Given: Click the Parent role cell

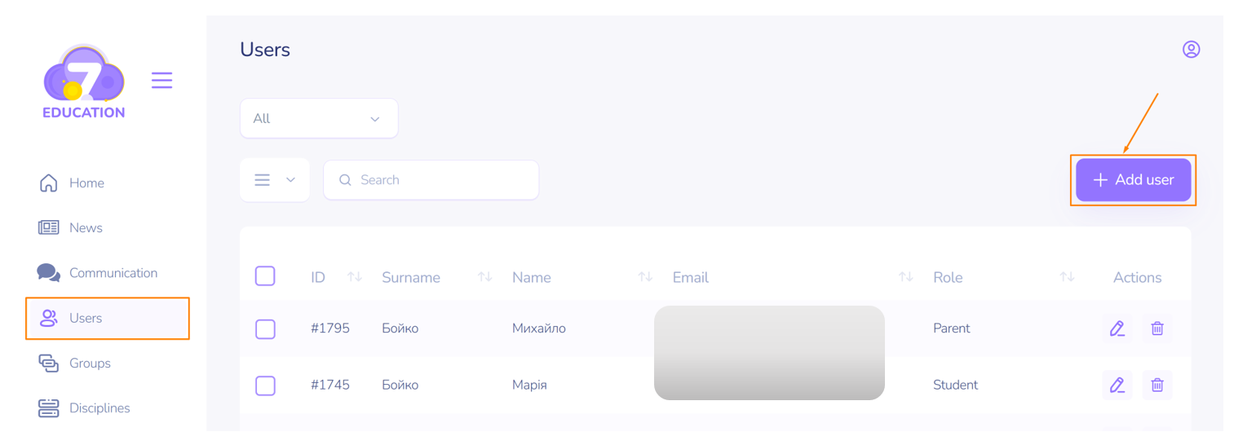Looking at the screenshot, I should point(952,328).
